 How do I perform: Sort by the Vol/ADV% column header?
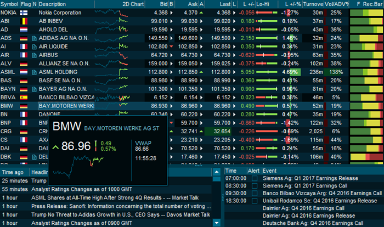tap(336, 4)
